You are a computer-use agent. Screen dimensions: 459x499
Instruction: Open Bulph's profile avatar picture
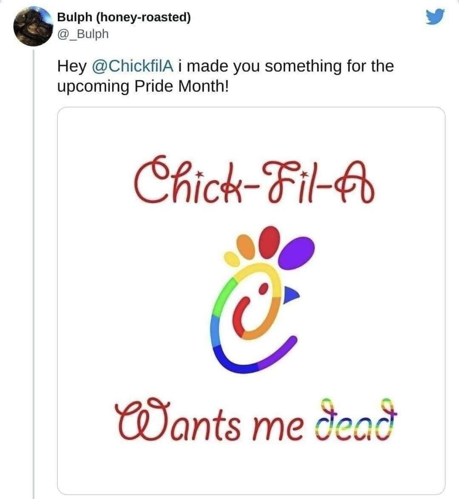click(31, 27)
